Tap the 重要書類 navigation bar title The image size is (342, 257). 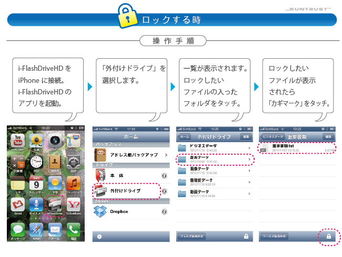(297, 137)
